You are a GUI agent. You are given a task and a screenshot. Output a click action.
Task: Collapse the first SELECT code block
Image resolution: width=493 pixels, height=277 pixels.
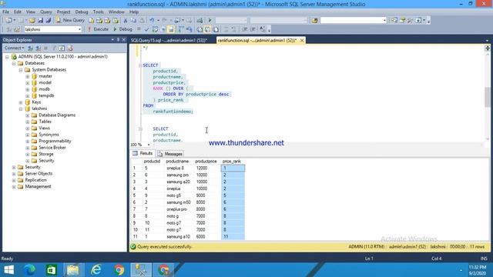140,65
